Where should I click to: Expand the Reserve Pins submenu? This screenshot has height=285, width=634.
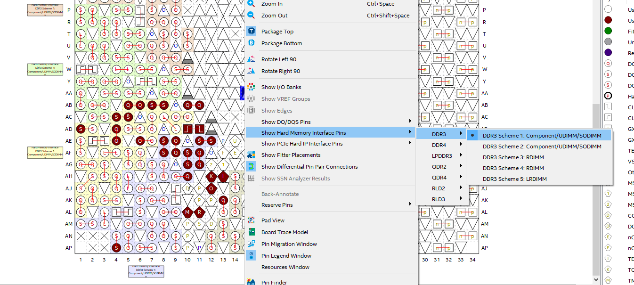(278, 205)
